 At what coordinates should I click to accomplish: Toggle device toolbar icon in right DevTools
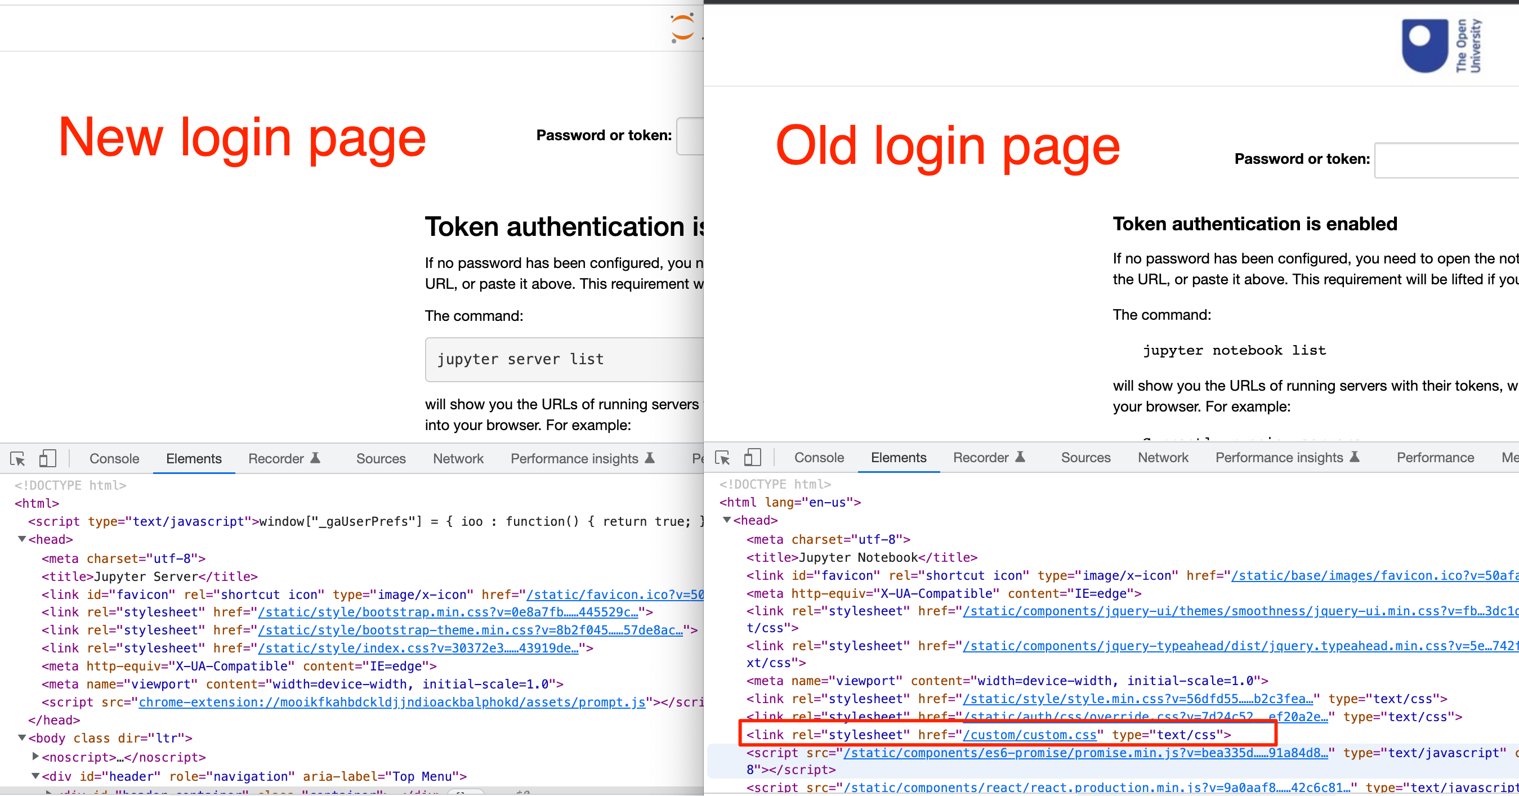coord(752,457)
